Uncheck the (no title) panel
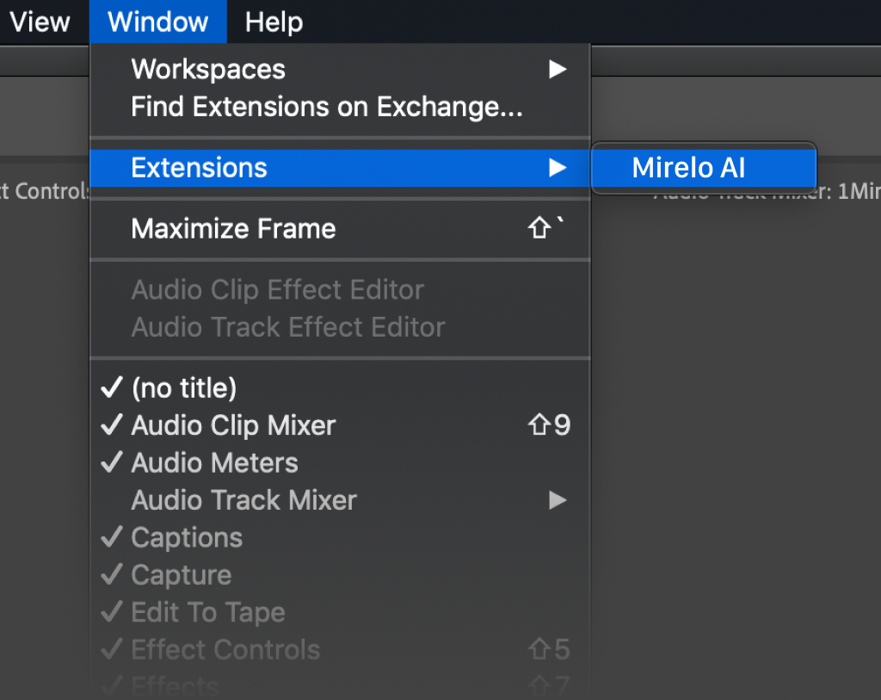The image size is (881, 700). tap(184, 388)
